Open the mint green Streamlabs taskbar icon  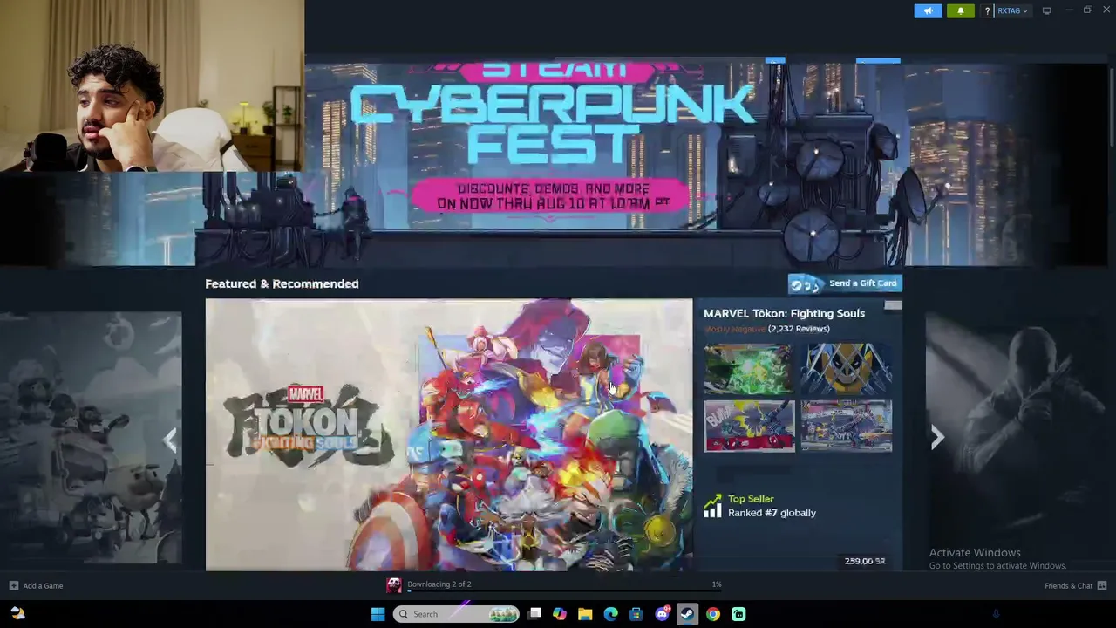[x=738, y=614]
